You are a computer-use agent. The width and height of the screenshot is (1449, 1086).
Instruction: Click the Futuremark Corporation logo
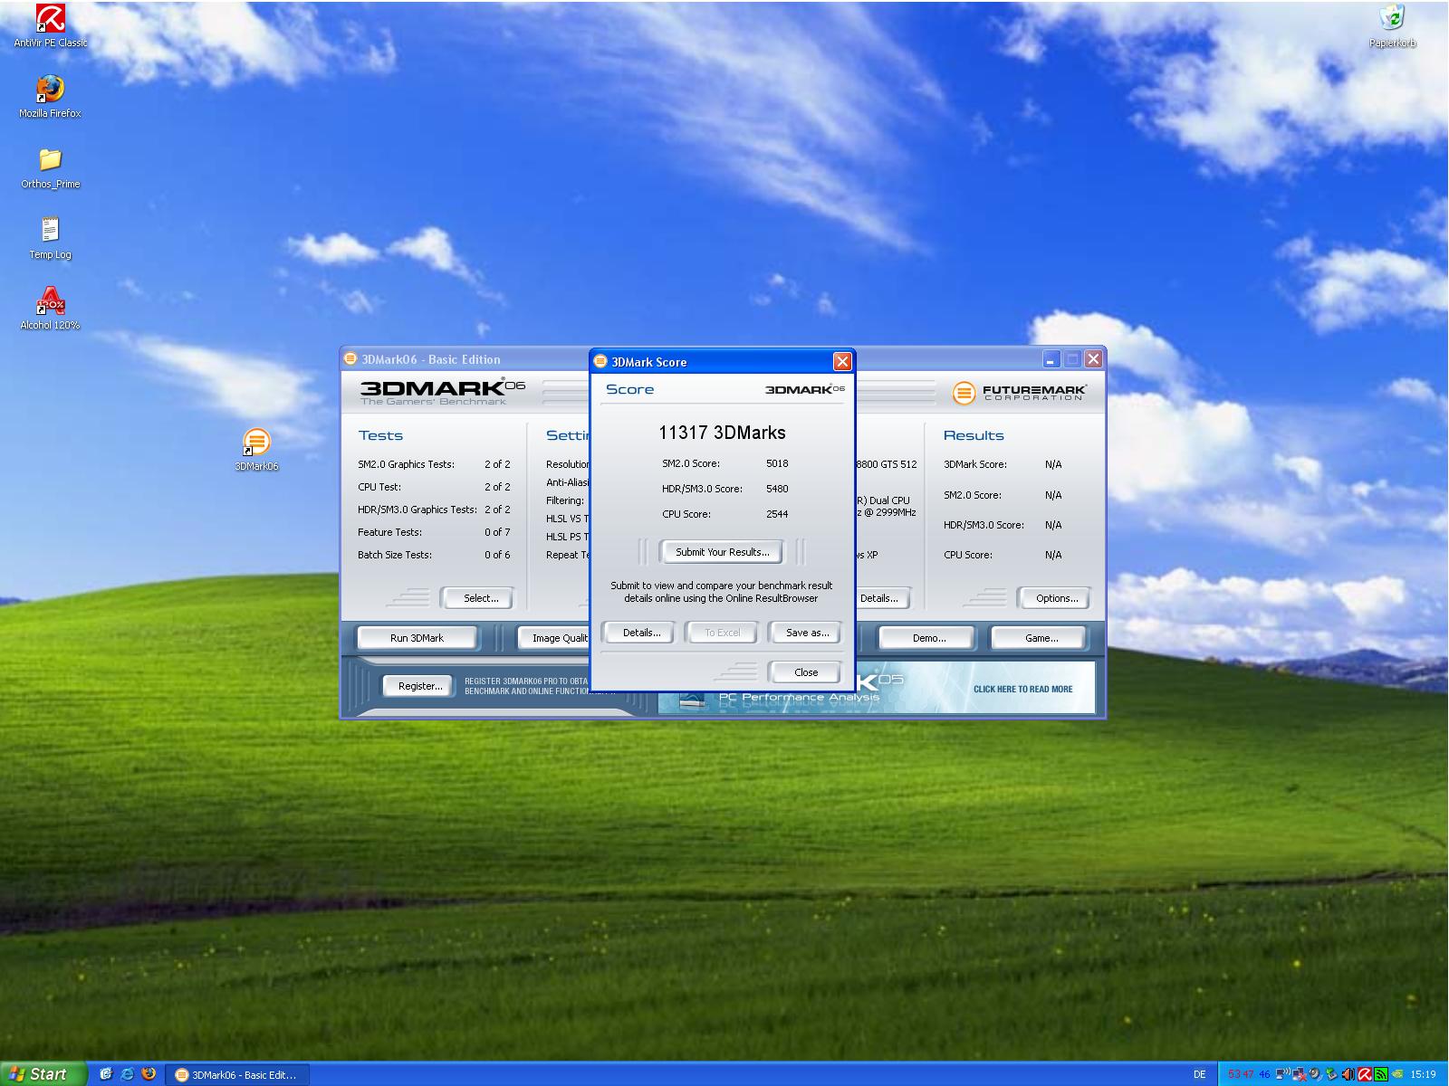[1020, 392]
